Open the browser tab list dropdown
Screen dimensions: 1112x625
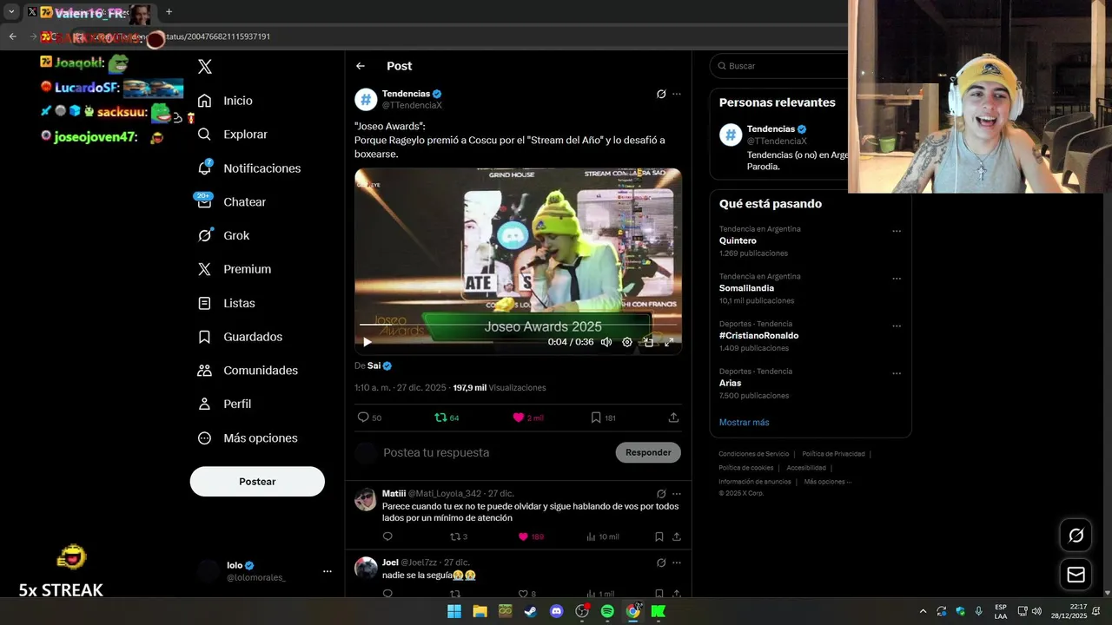click(11, 12)
